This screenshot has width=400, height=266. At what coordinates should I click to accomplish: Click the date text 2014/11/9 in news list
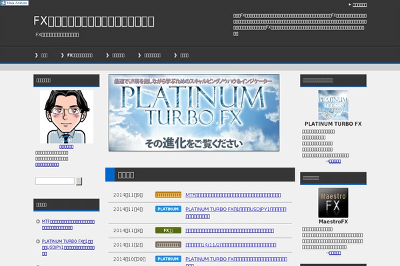128,195
